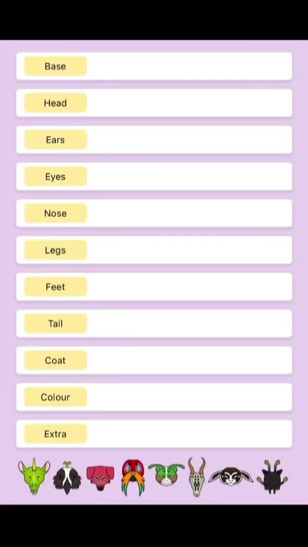The height and width of the screenshot is (547, 308).
Task: Click the empty field next to Tail
Action: (x=189, y=324)
